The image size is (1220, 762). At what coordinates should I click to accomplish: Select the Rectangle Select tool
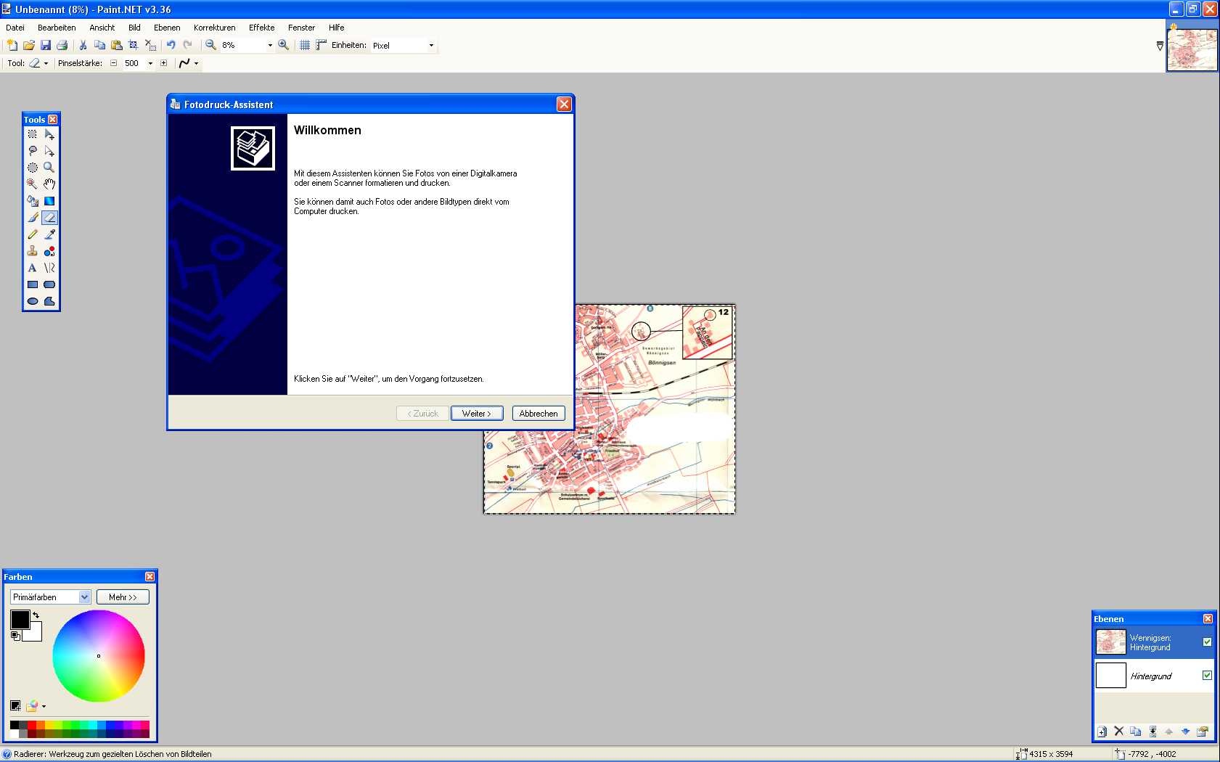33,134
